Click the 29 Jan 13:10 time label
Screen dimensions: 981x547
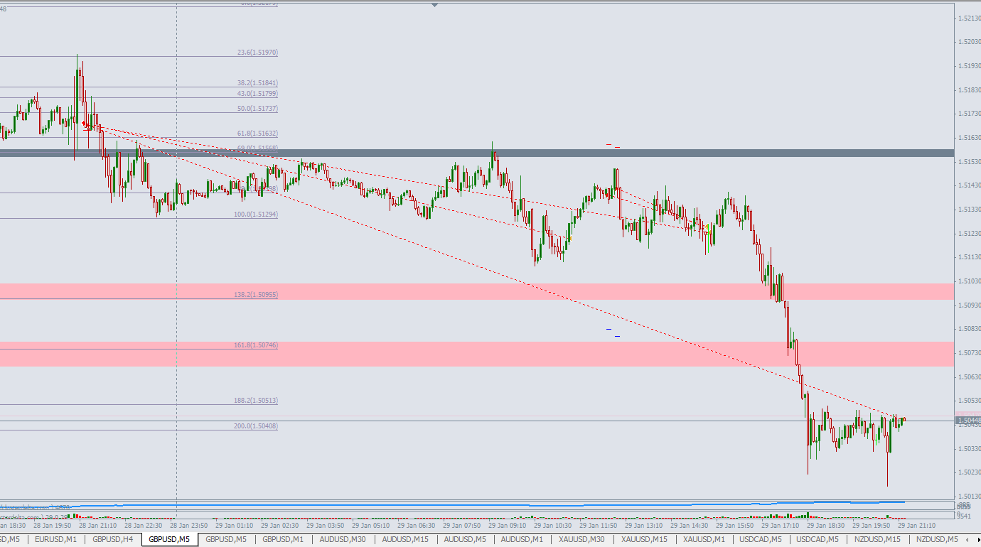[x=644, y=526]
